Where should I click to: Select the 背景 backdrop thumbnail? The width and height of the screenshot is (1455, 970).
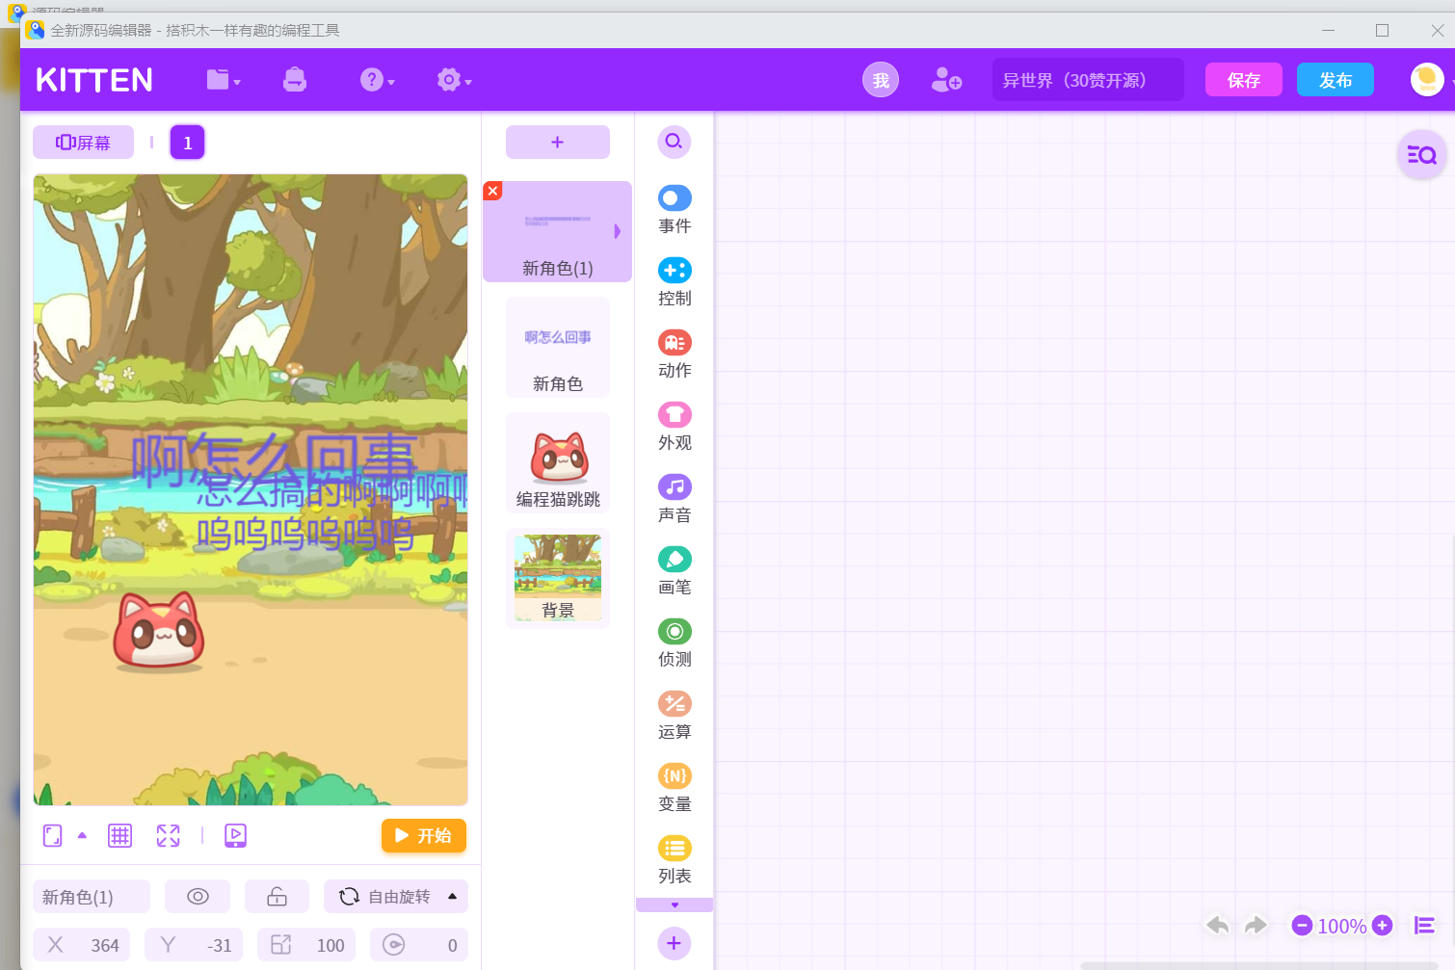(558, 578)
